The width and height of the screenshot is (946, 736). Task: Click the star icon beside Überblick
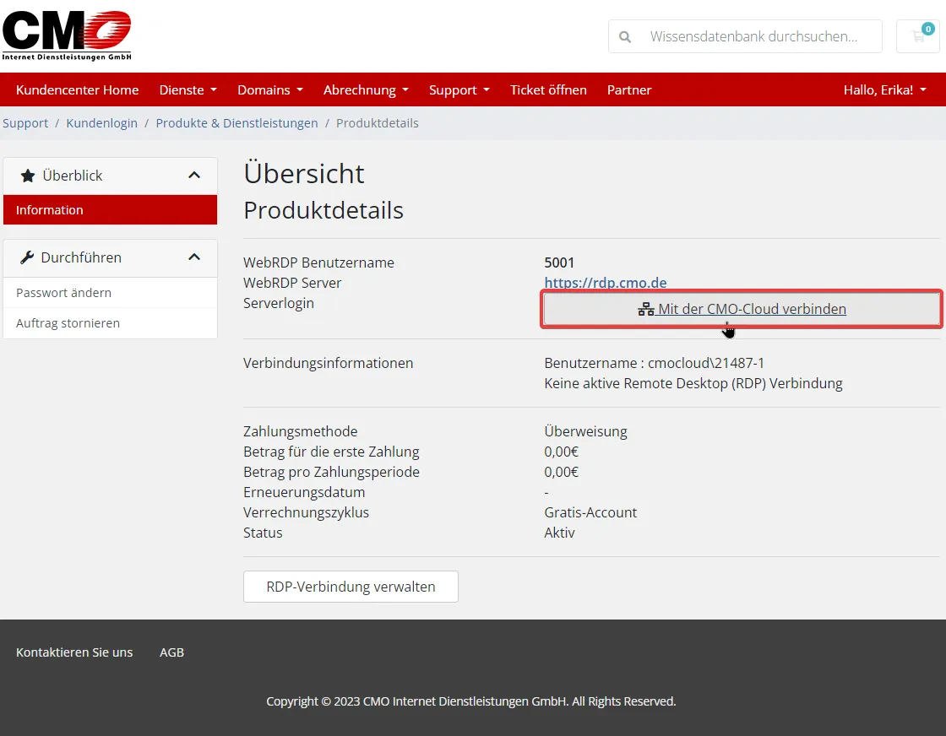click(28, 176)
